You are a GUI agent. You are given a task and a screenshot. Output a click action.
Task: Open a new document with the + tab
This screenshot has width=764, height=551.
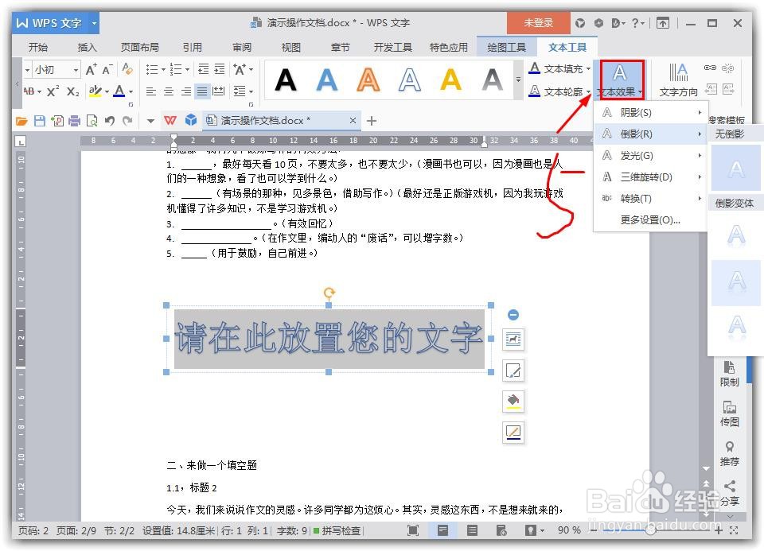pyautogui.click(x=372, y=120)
